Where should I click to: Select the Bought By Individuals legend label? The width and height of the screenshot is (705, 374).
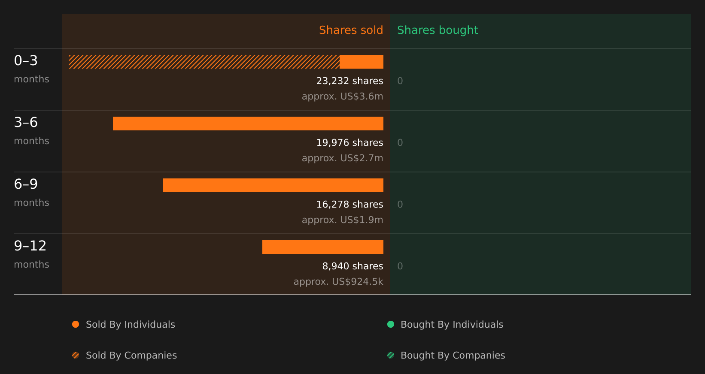[x=452, y=325]
